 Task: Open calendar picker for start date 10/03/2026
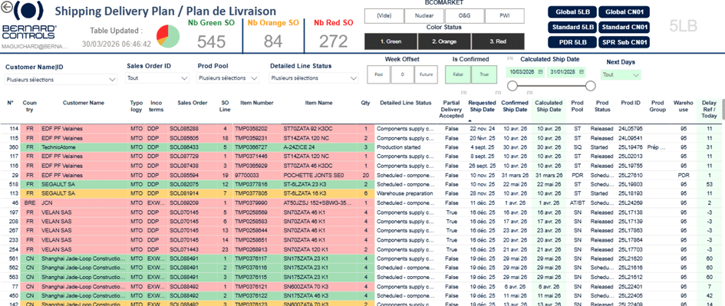pos(542,72)
